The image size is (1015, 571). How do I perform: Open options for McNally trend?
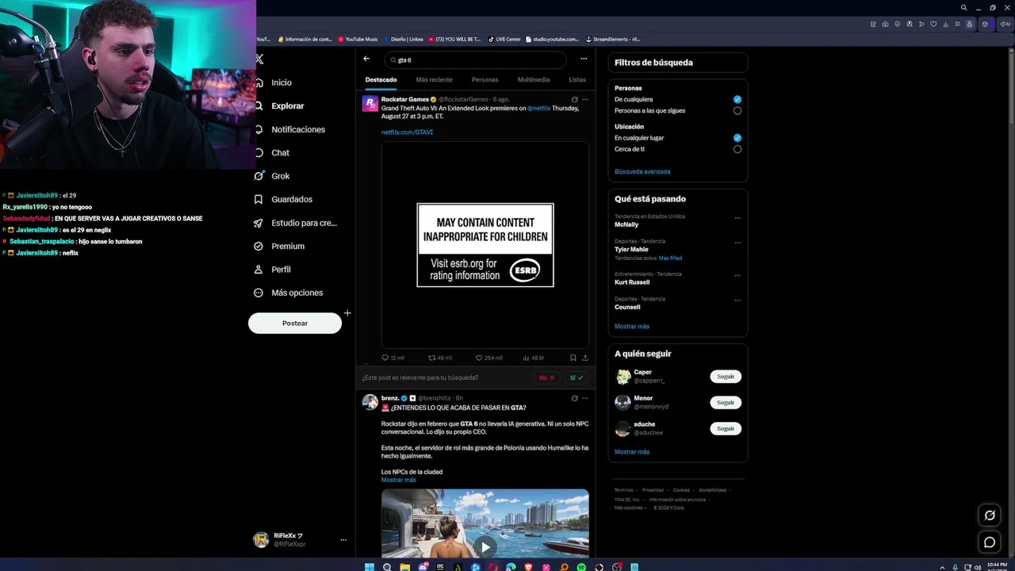(x=737, y=218)
